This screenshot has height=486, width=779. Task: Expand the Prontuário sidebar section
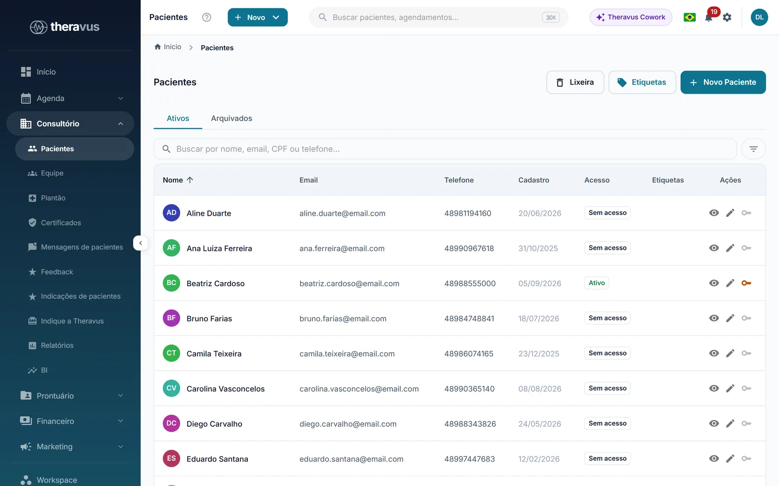[71, 396]
